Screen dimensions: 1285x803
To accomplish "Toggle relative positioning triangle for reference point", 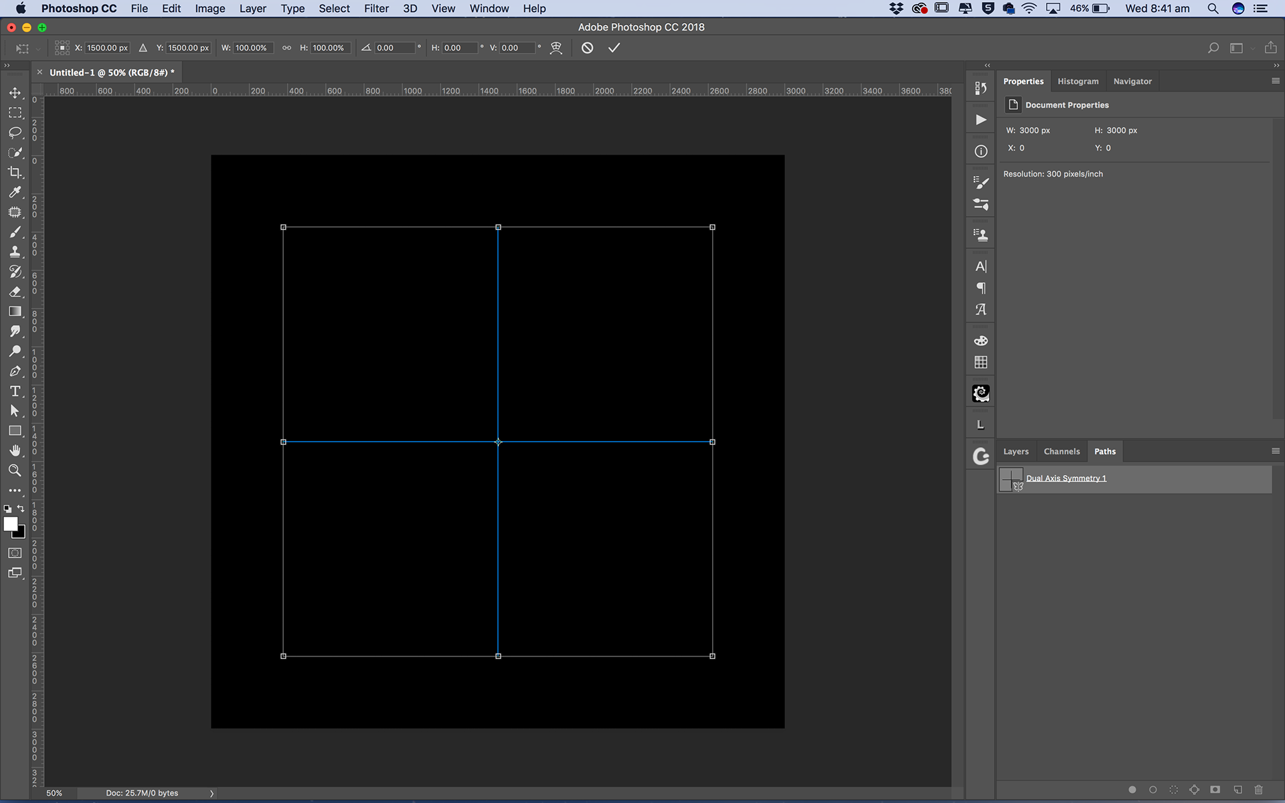I will coord(143,48).
